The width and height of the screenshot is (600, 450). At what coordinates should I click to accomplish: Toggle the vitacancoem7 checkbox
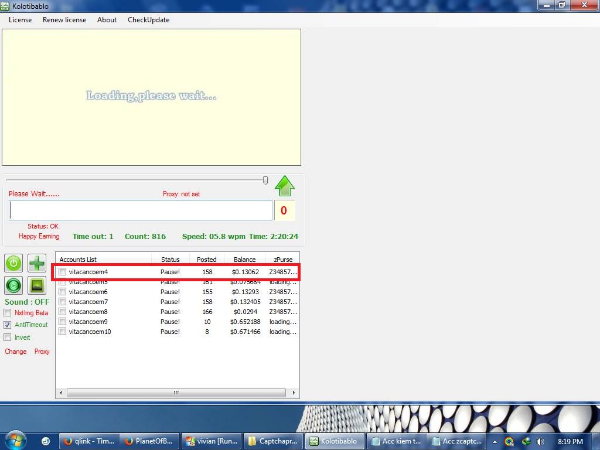tap(62, 302)
